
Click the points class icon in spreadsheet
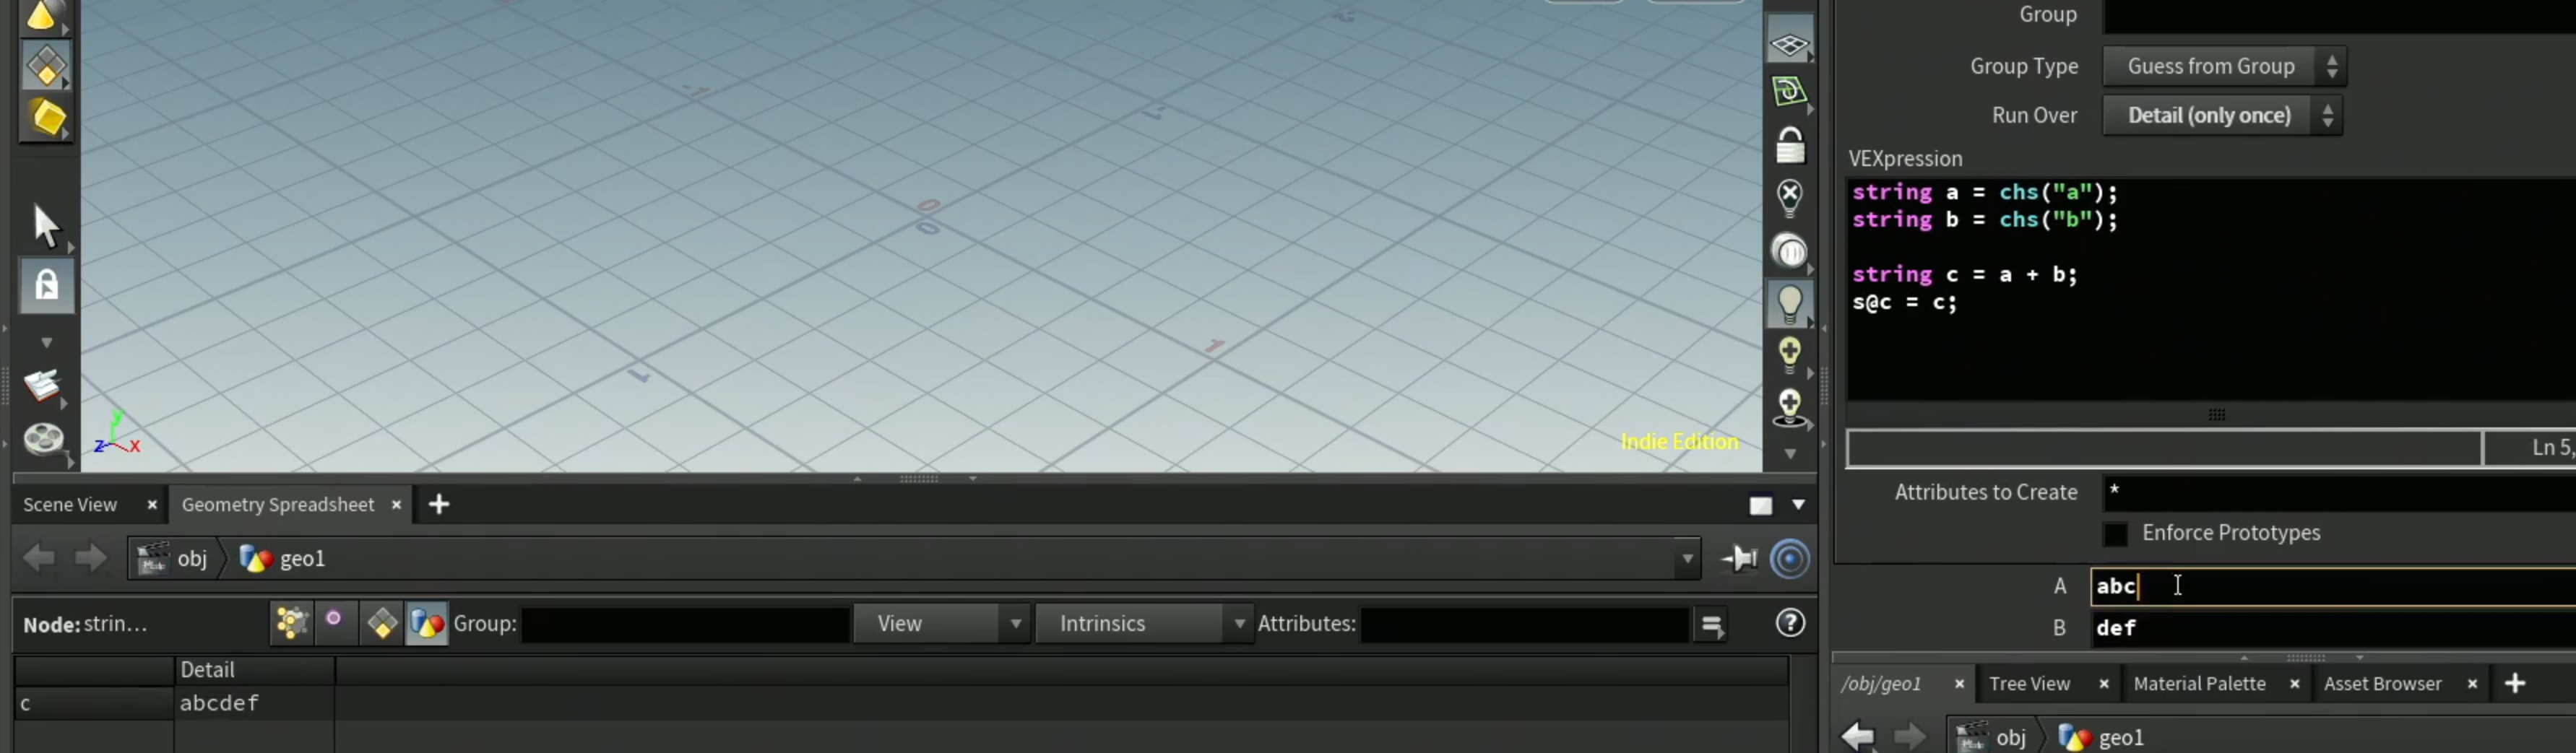[291, 623]
